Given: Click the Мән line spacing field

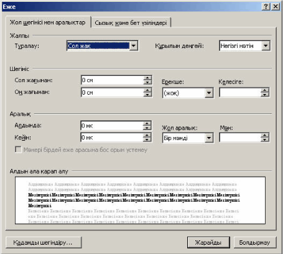Looking at the screenshot, I should pos(240,138).
